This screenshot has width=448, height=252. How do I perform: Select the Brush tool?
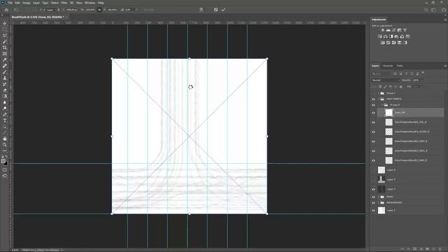[5, 72]
